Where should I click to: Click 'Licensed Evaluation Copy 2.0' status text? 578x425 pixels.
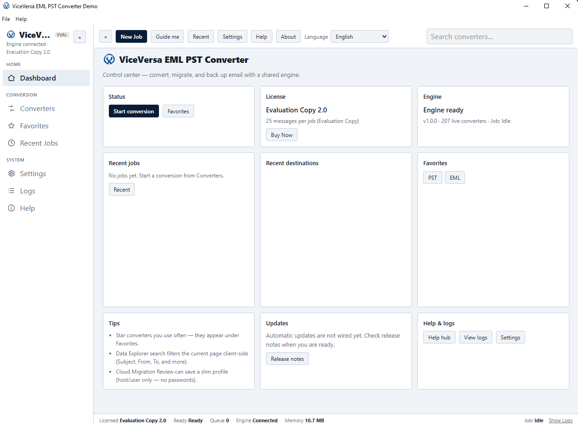[133, 420]
